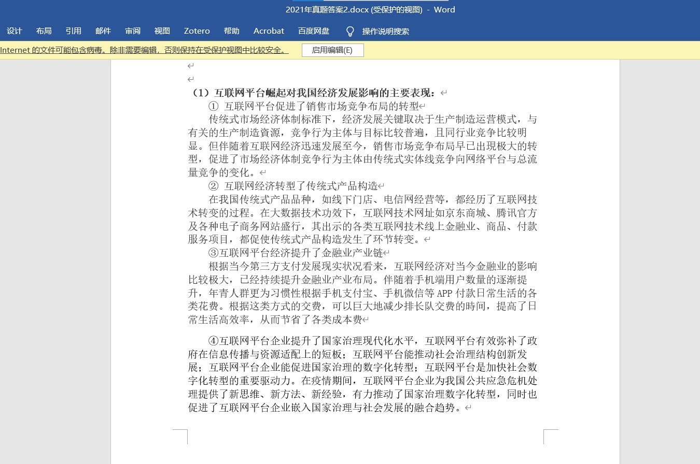Click the line beginning ④互联网平台企业提升了
The height and width of the screenshot is (464, 700).
pos(373,341)
